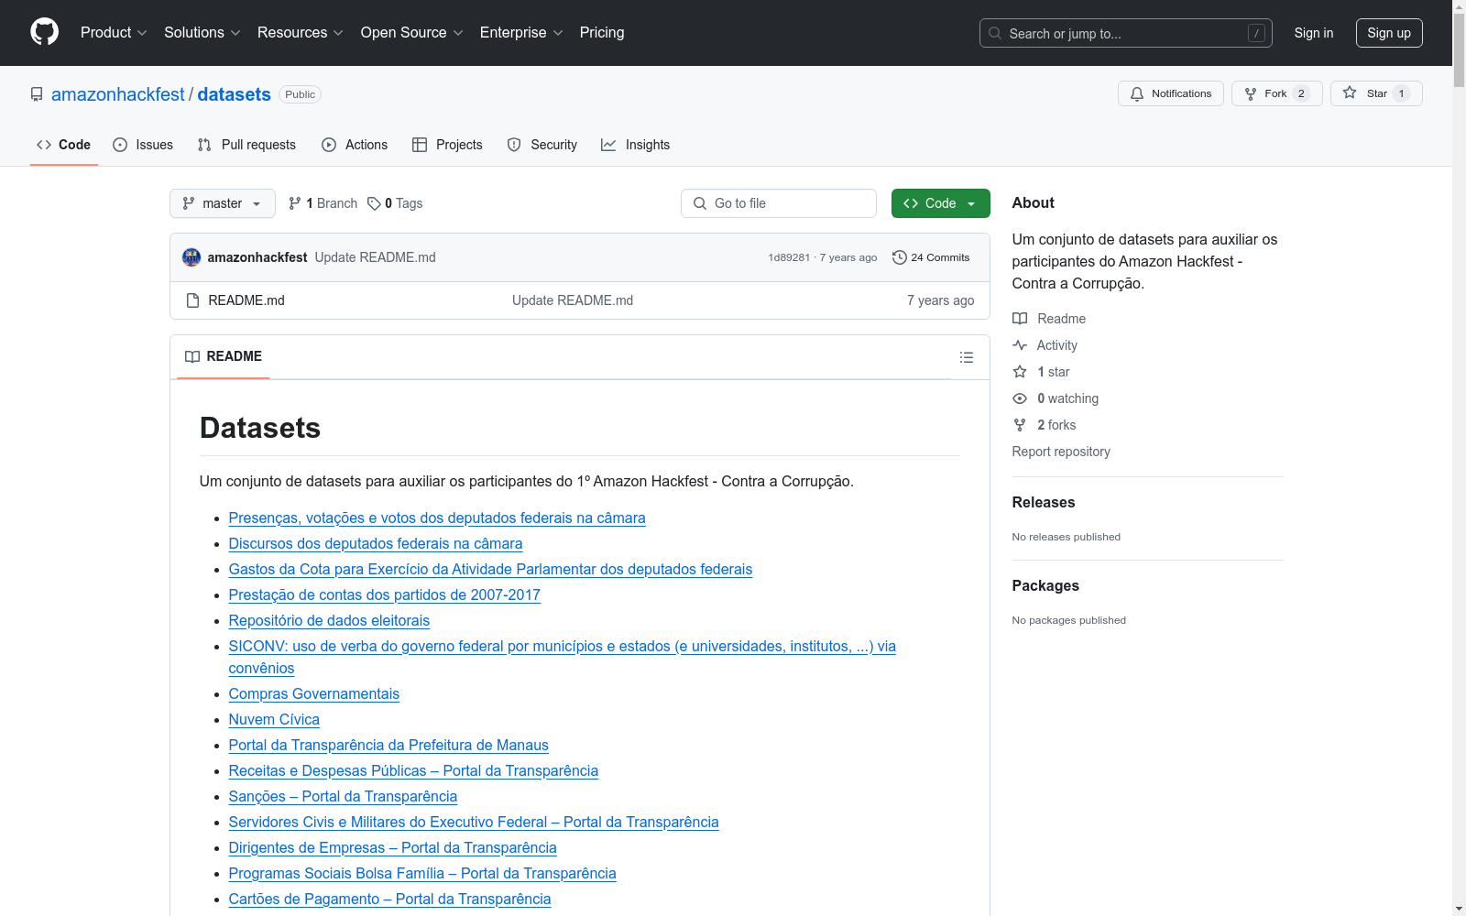This screenshot has height=916, width=1466.
Task: Click the book icon beside Readme
Action: [1020, 319]
